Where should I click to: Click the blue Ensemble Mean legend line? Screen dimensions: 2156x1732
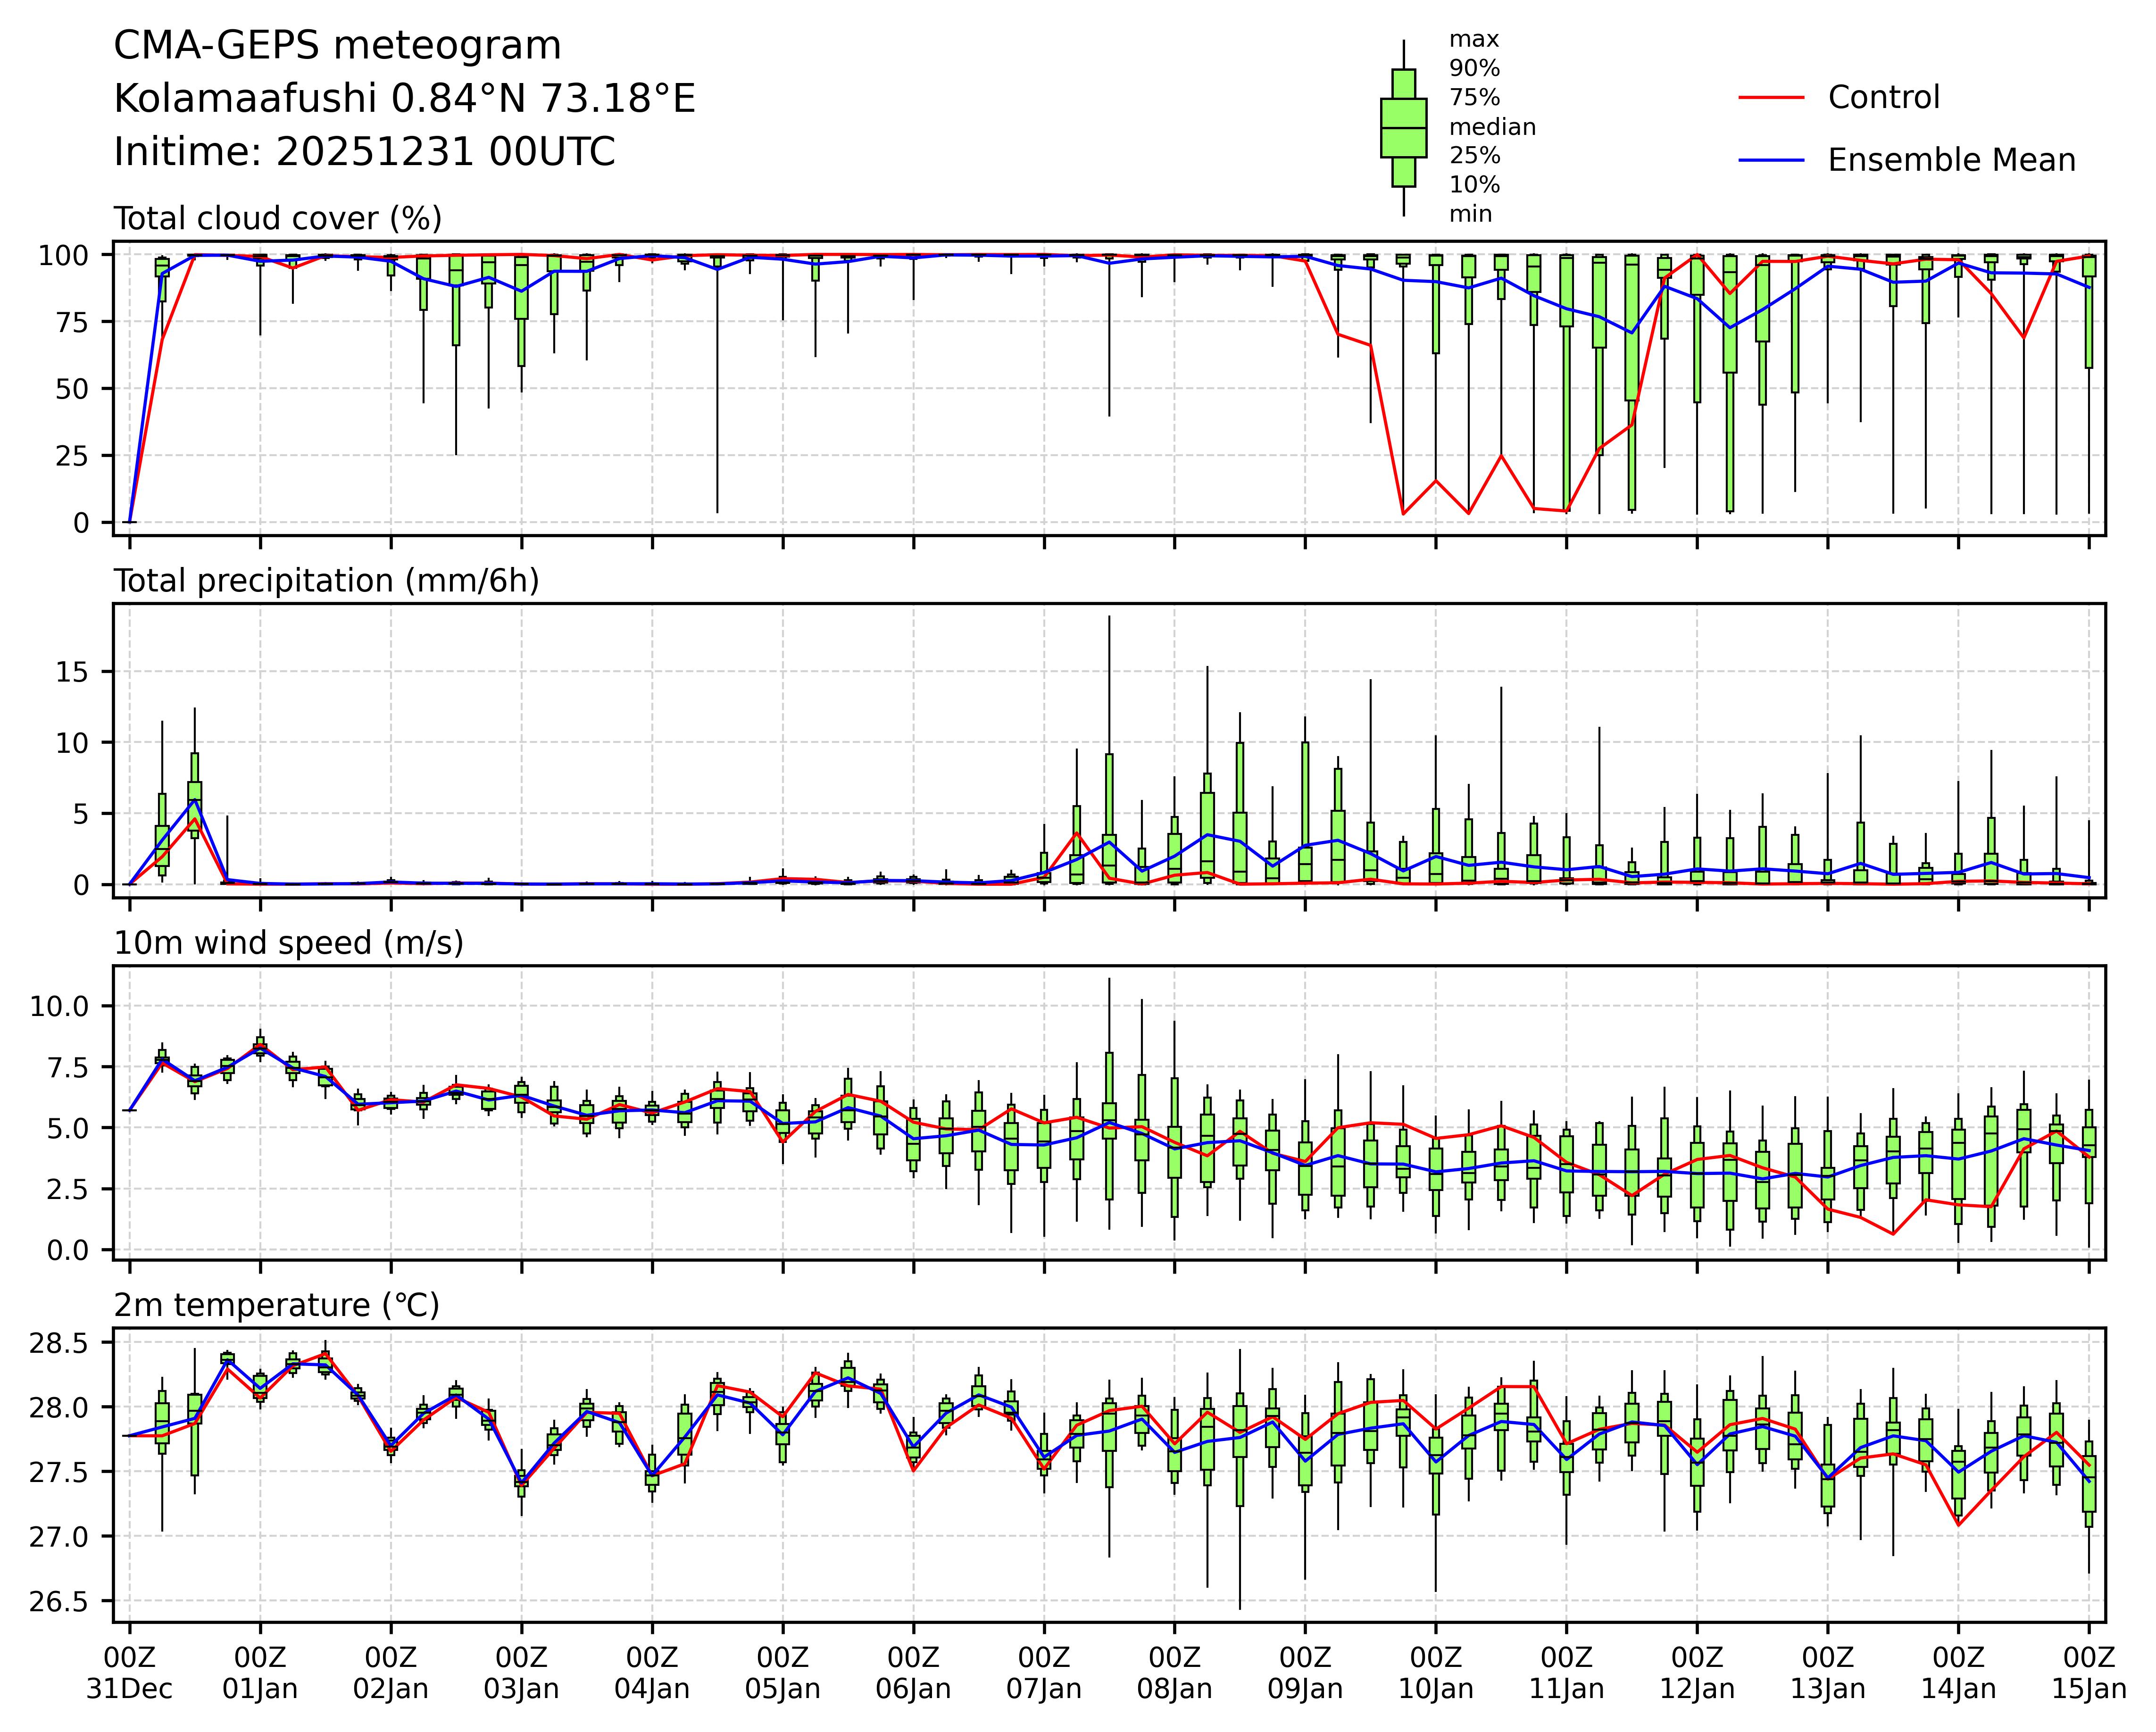pos(1771,160)
